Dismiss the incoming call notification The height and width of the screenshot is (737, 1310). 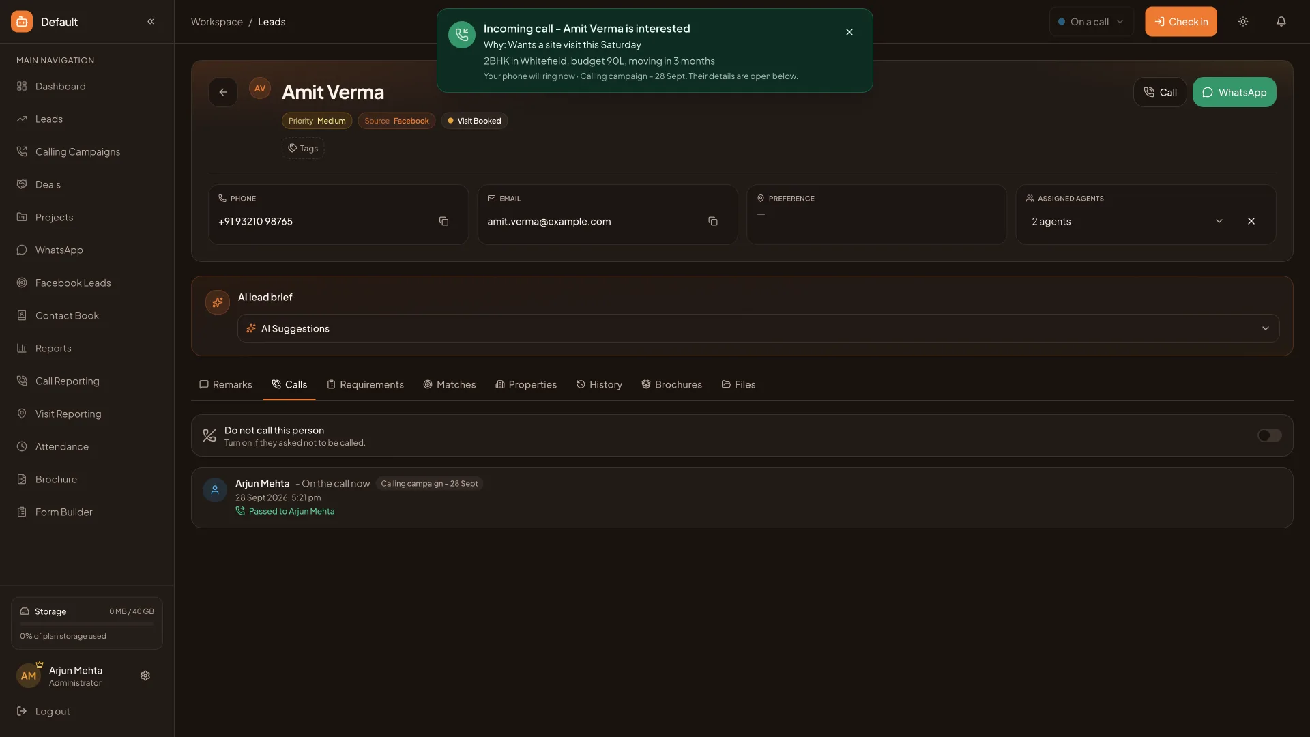pyautogui.click(x=849, y=32)
